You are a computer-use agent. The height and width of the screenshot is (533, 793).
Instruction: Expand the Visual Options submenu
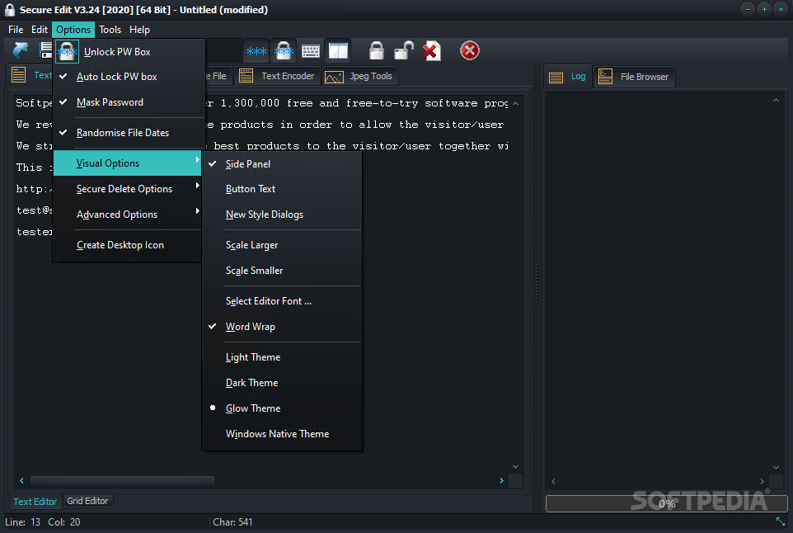coord(128,163)
